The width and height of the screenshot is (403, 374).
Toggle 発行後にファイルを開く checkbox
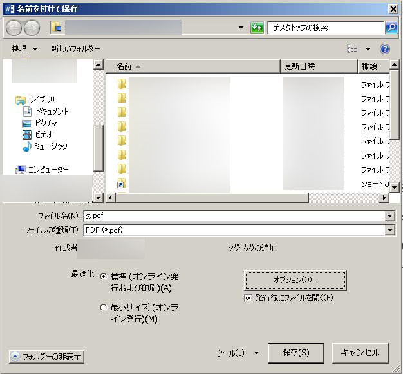248,298
